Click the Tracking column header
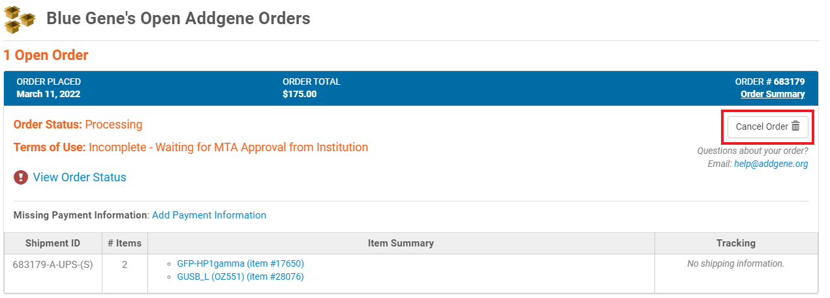This screenshot has height=298, width=830. [736, 243]
